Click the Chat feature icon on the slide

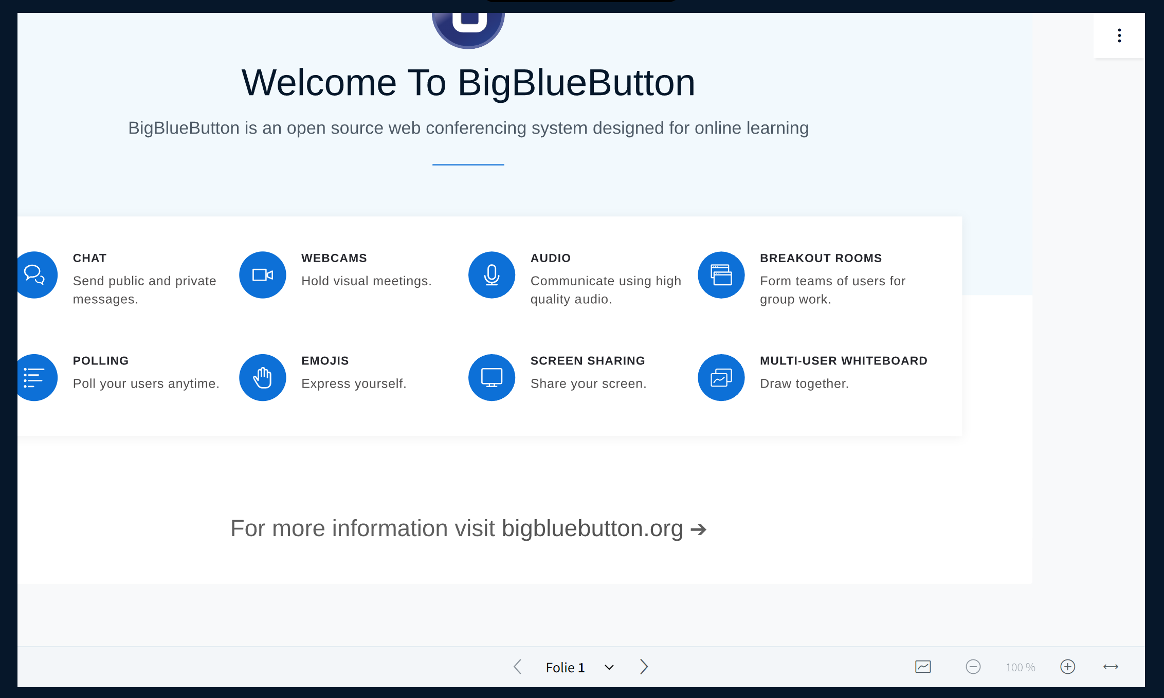click(x=36, y=274)
